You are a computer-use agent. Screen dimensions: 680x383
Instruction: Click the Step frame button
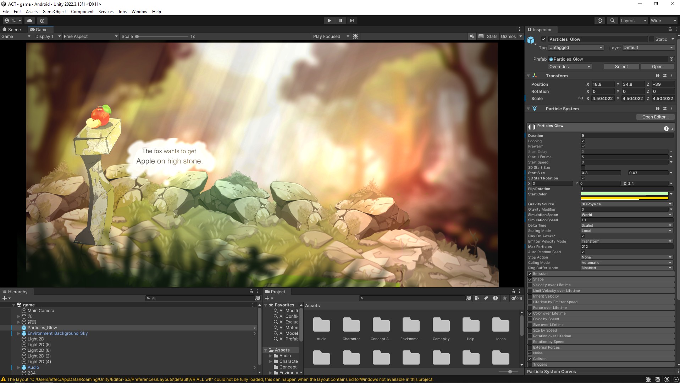(352, 21)
